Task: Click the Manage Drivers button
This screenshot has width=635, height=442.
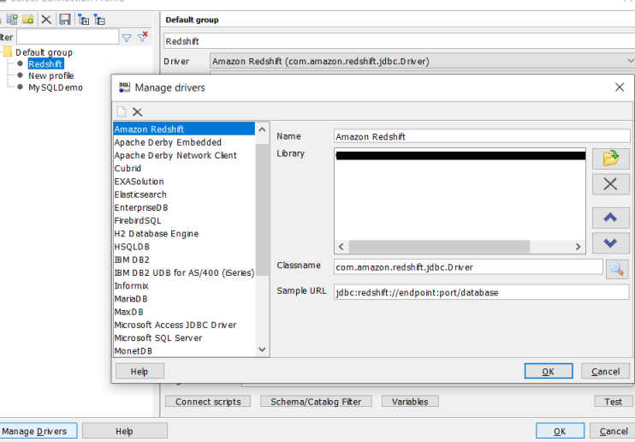Action: [39, 431]
